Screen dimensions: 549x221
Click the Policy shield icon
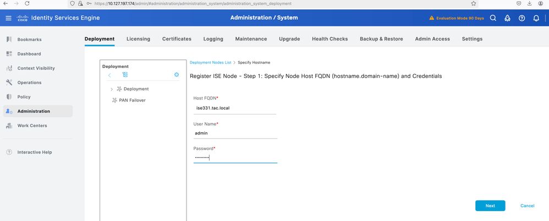[x=9, y=97]
